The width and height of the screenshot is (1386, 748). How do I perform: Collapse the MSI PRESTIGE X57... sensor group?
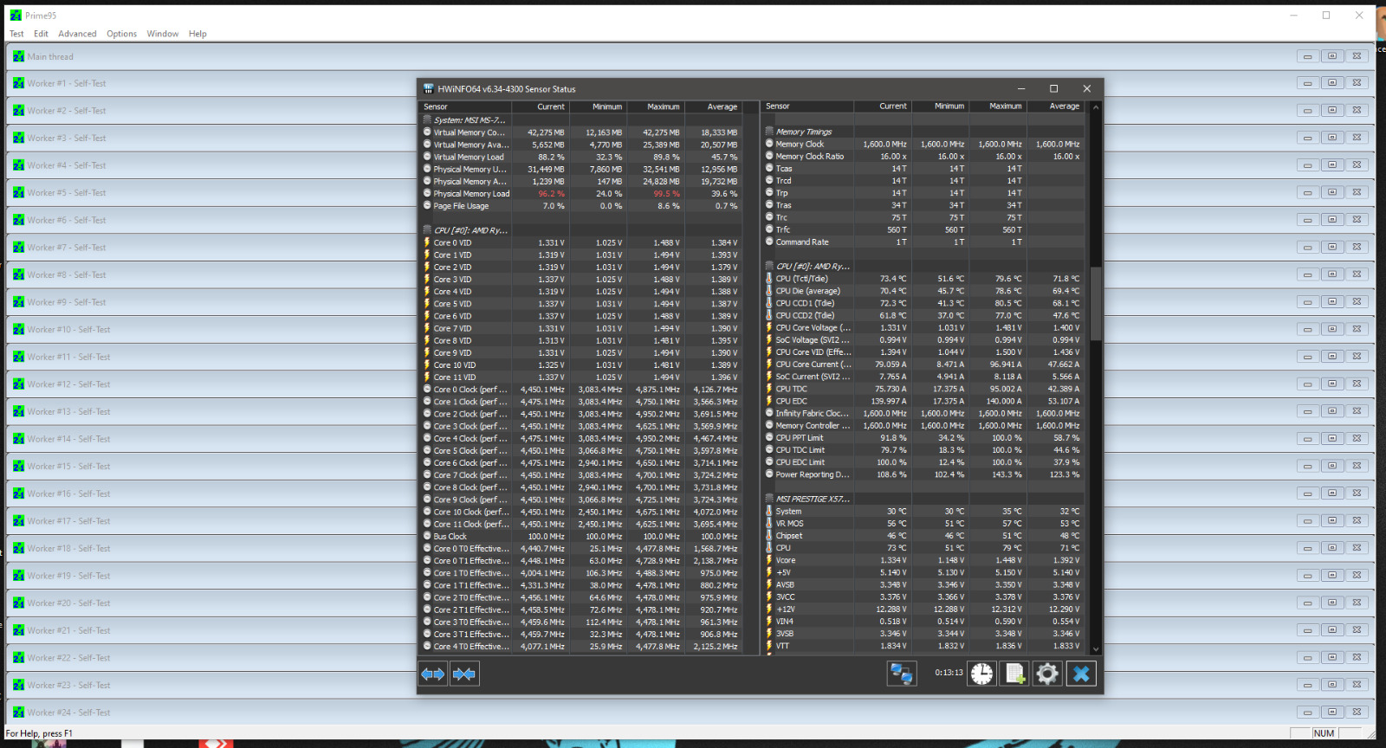pyautogui.click(x=769, y=499)
